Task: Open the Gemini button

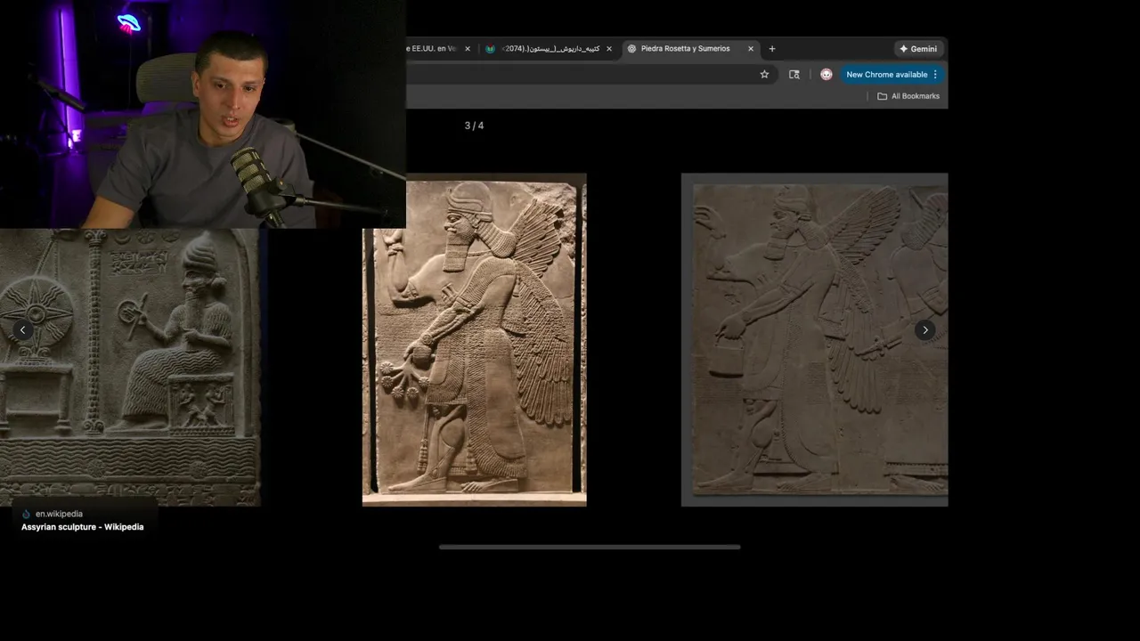Action: click(918, 49)
